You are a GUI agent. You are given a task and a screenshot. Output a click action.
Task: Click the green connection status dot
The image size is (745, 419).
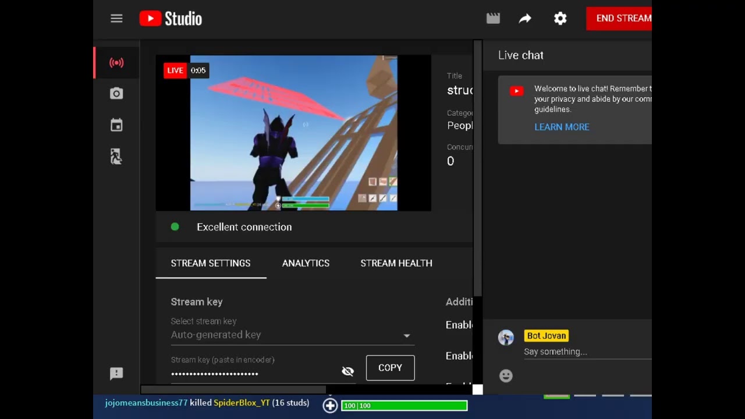[175, 227]
